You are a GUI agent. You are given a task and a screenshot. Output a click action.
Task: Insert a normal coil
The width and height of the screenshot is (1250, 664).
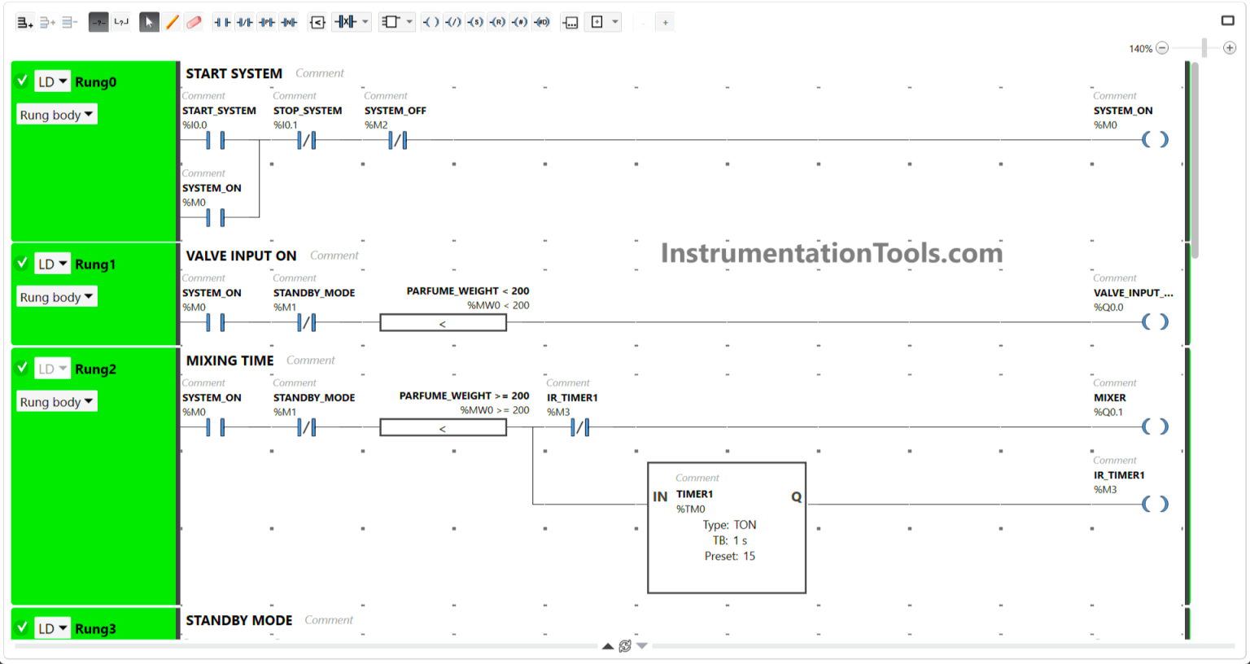pyautogui.click(x=431, y=22)
